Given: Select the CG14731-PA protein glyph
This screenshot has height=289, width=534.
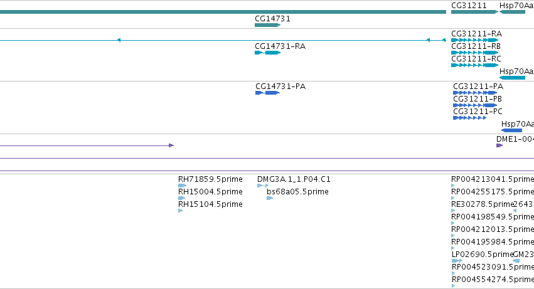Looking at the screenshot, I should pyautogui.click(x=268, y=93).
